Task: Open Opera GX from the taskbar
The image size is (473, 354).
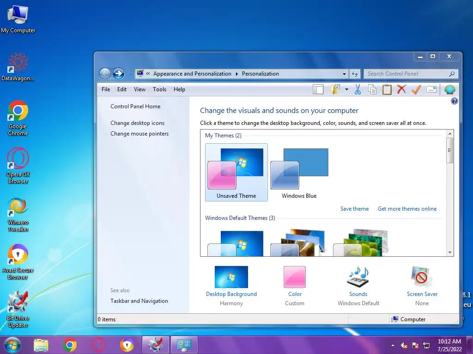Action: 98,345
